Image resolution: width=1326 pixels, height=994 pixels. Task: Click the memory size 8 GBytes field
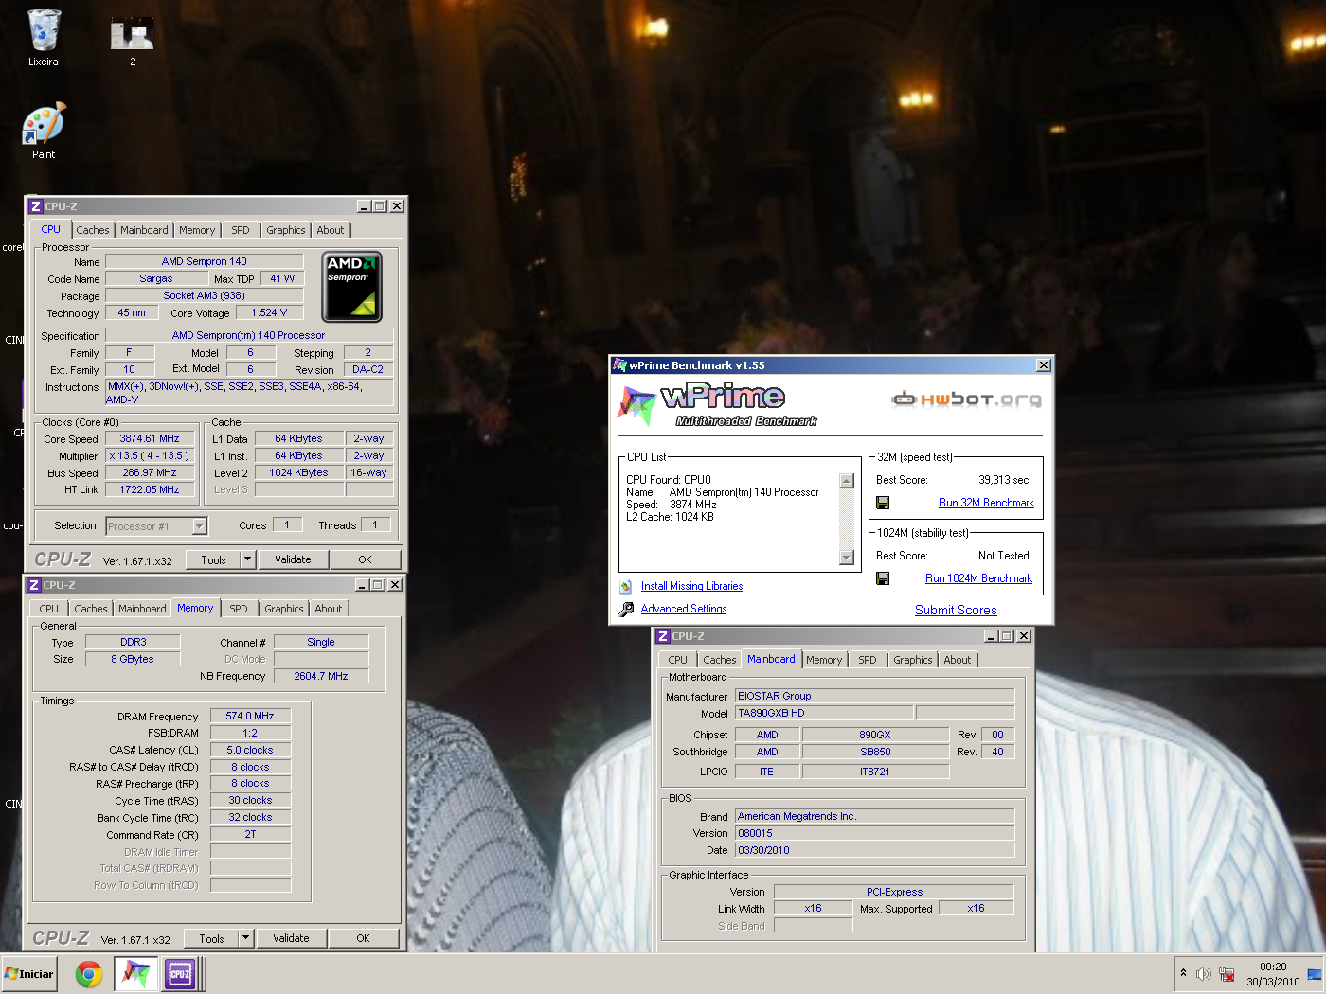(x=133, y=660)
